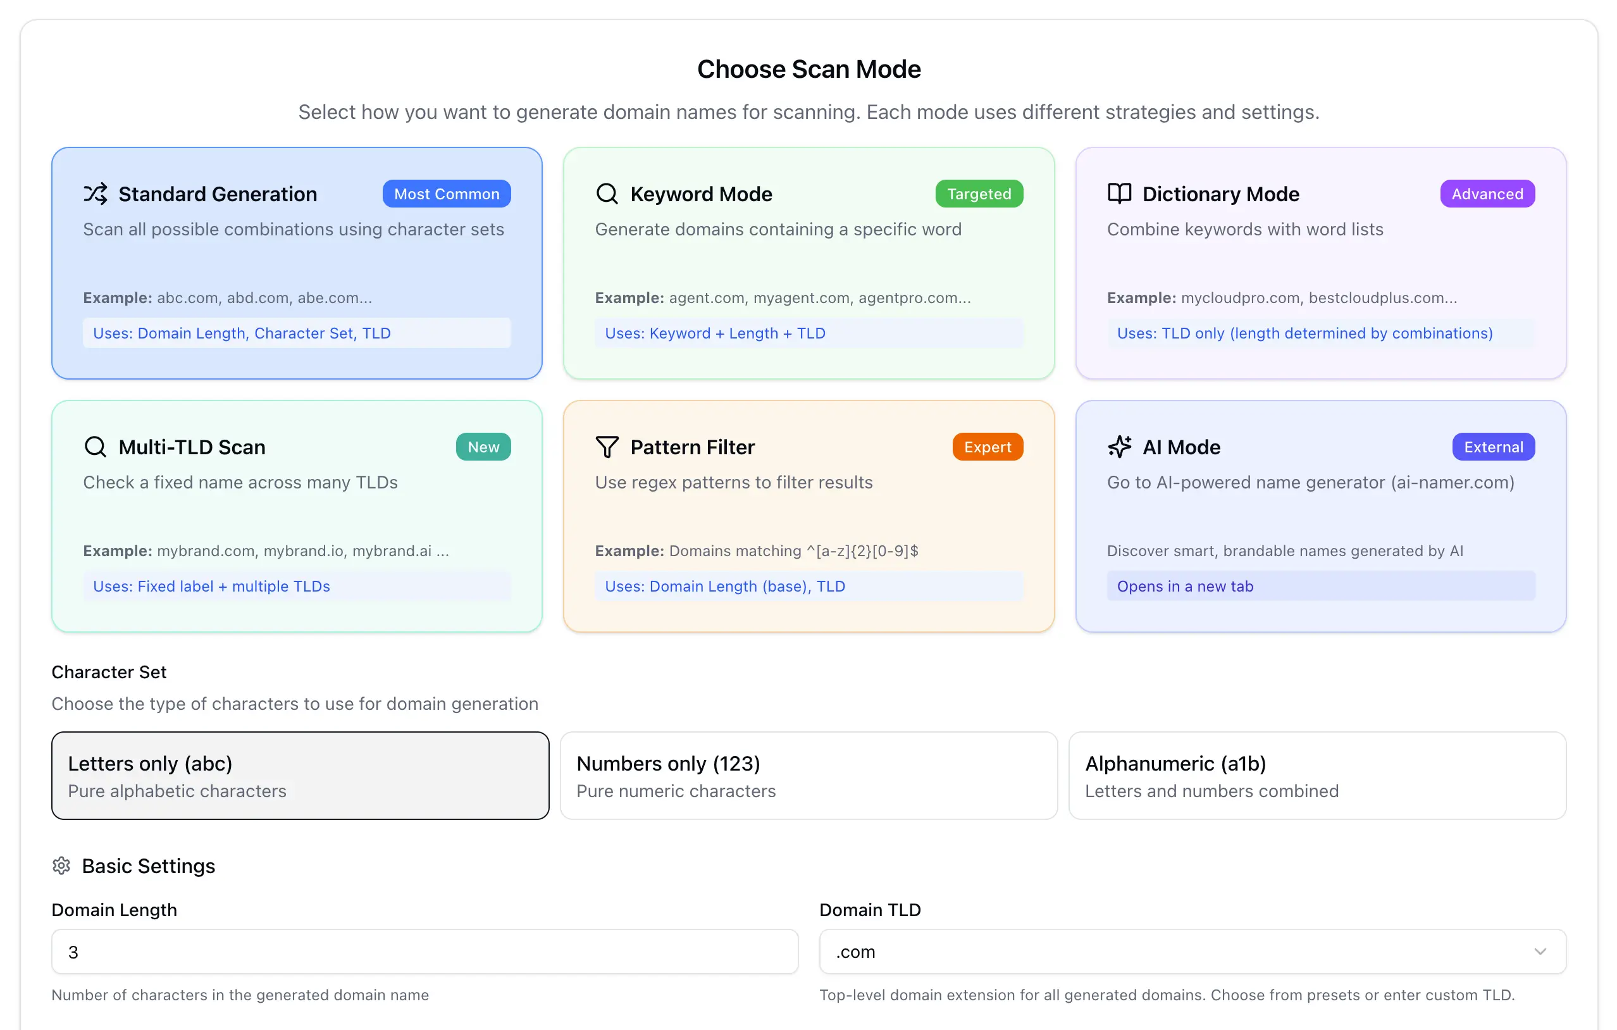The width and height of the screenshot is (1617, 1030).
Task: Click the Opens in a new tab link
Action: point(1184,586)
